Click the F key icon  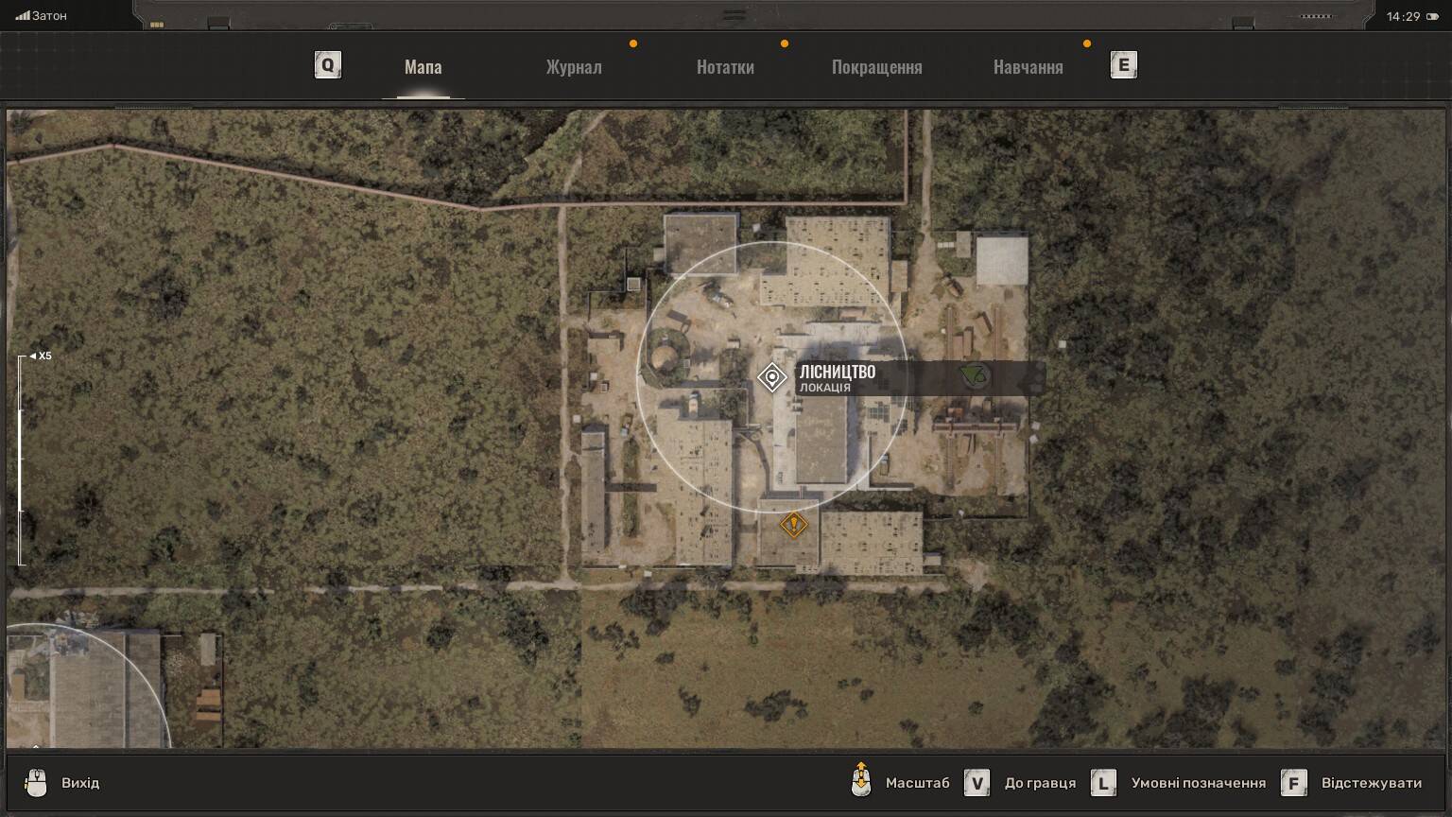click(1293, 783)
